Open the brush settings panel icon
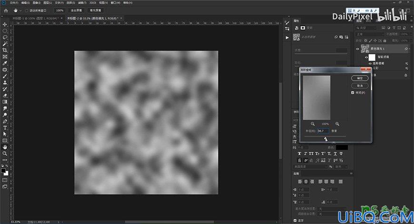Screen dimensions: 414x224 [x=287, y=23]
